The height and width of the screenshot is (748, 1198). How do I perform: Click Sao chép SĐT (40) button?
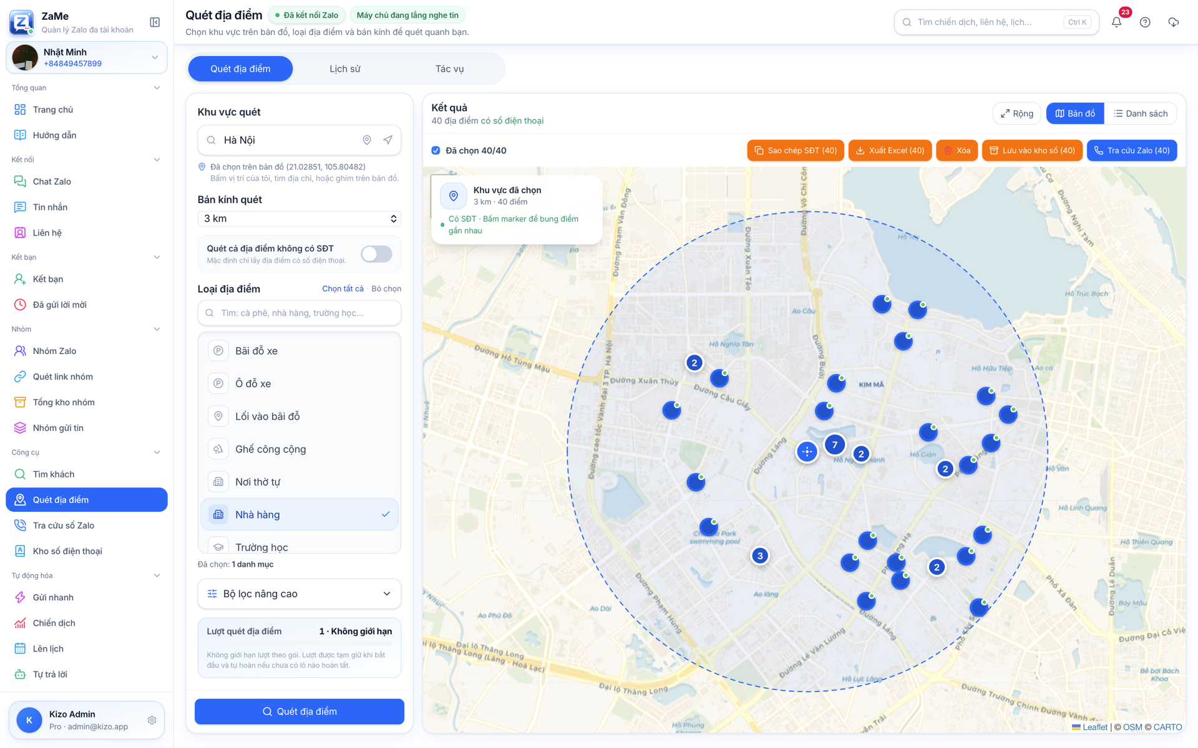796,150
